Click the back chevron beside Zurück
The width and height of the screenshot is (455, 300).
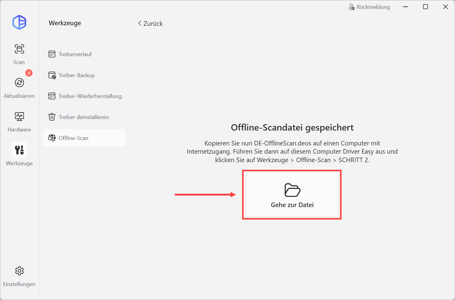(x=140, y=23)
